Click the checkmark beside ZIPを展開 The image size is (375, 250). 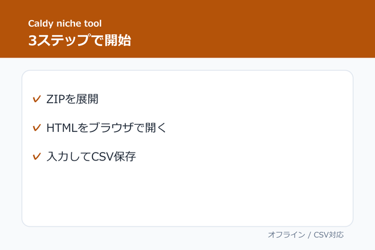pos(36,99)
